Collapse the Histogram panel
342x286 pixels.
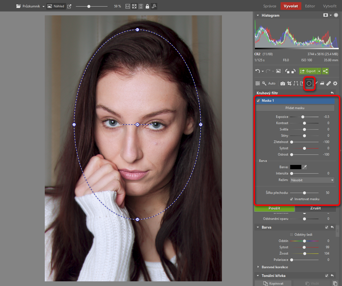(x=258, y=15)
